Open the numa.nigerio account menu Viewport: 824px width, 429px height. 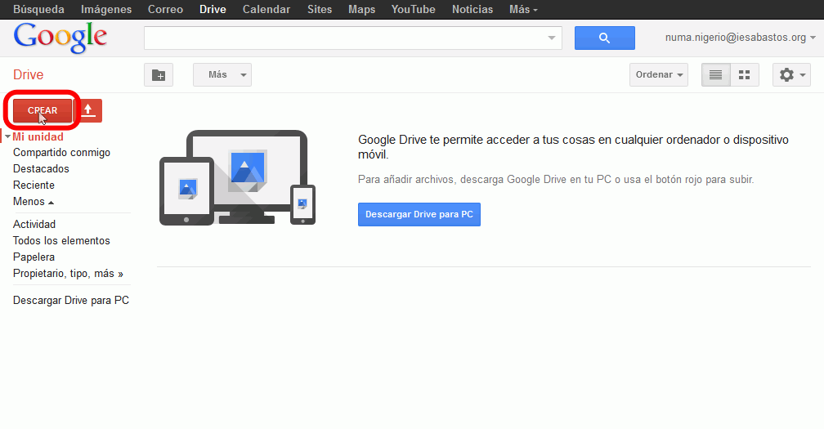740,38
